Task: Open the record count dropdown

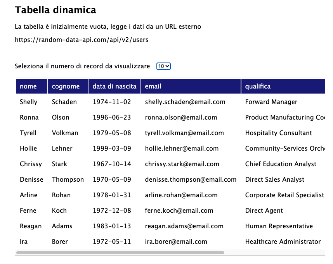Action: [x=163, y=66]
